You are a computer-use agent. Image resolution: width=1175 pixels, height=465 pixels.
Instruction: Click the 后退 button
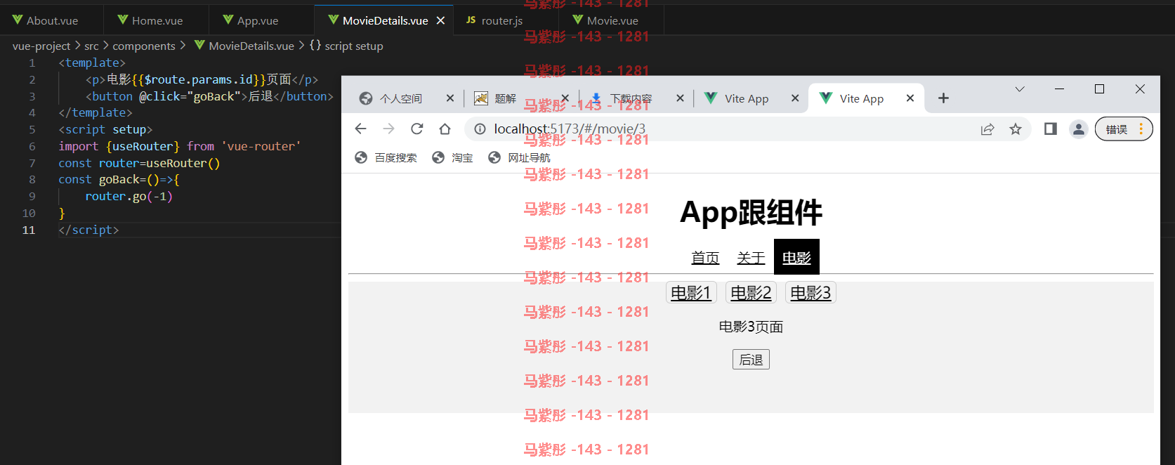[x=751, y=360]
